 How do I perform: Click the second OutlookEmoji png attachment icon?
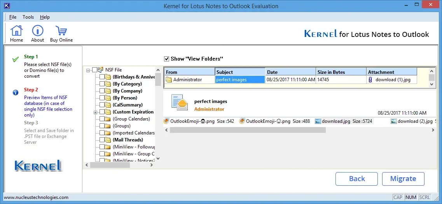coord(242,121)
